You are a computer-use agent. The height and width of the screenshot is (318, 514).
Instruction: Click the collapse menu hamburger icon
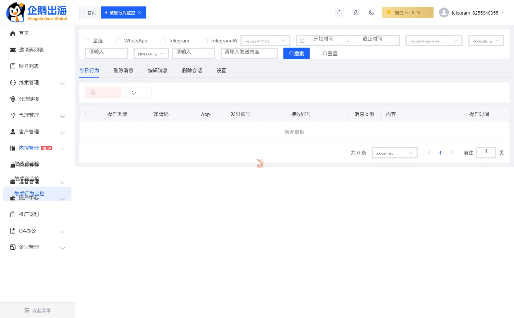[27, 311]
